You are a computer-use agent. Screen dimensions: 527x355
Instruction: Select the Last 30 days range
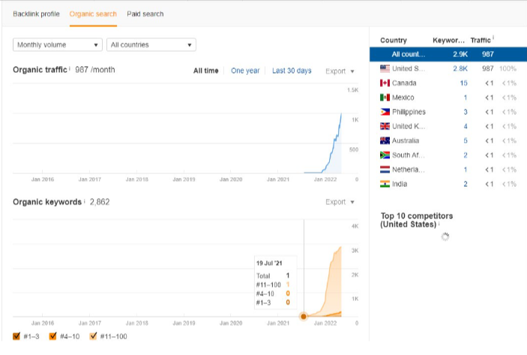click(292, 71)
